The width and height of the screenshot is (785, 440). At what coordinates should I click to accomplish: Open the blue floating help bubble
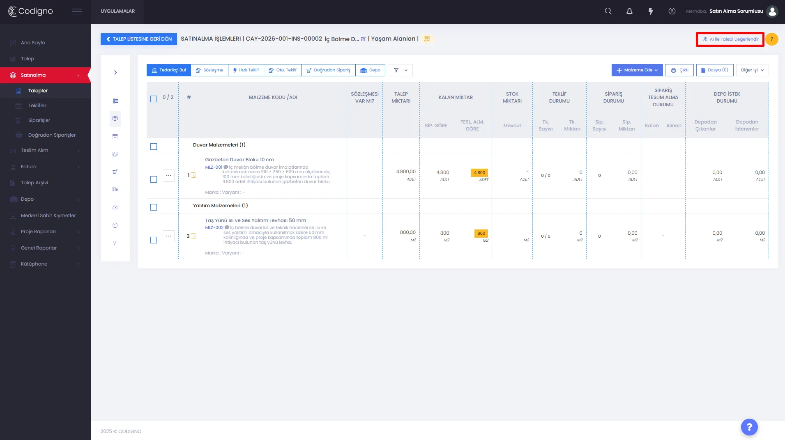click(749, 427)
